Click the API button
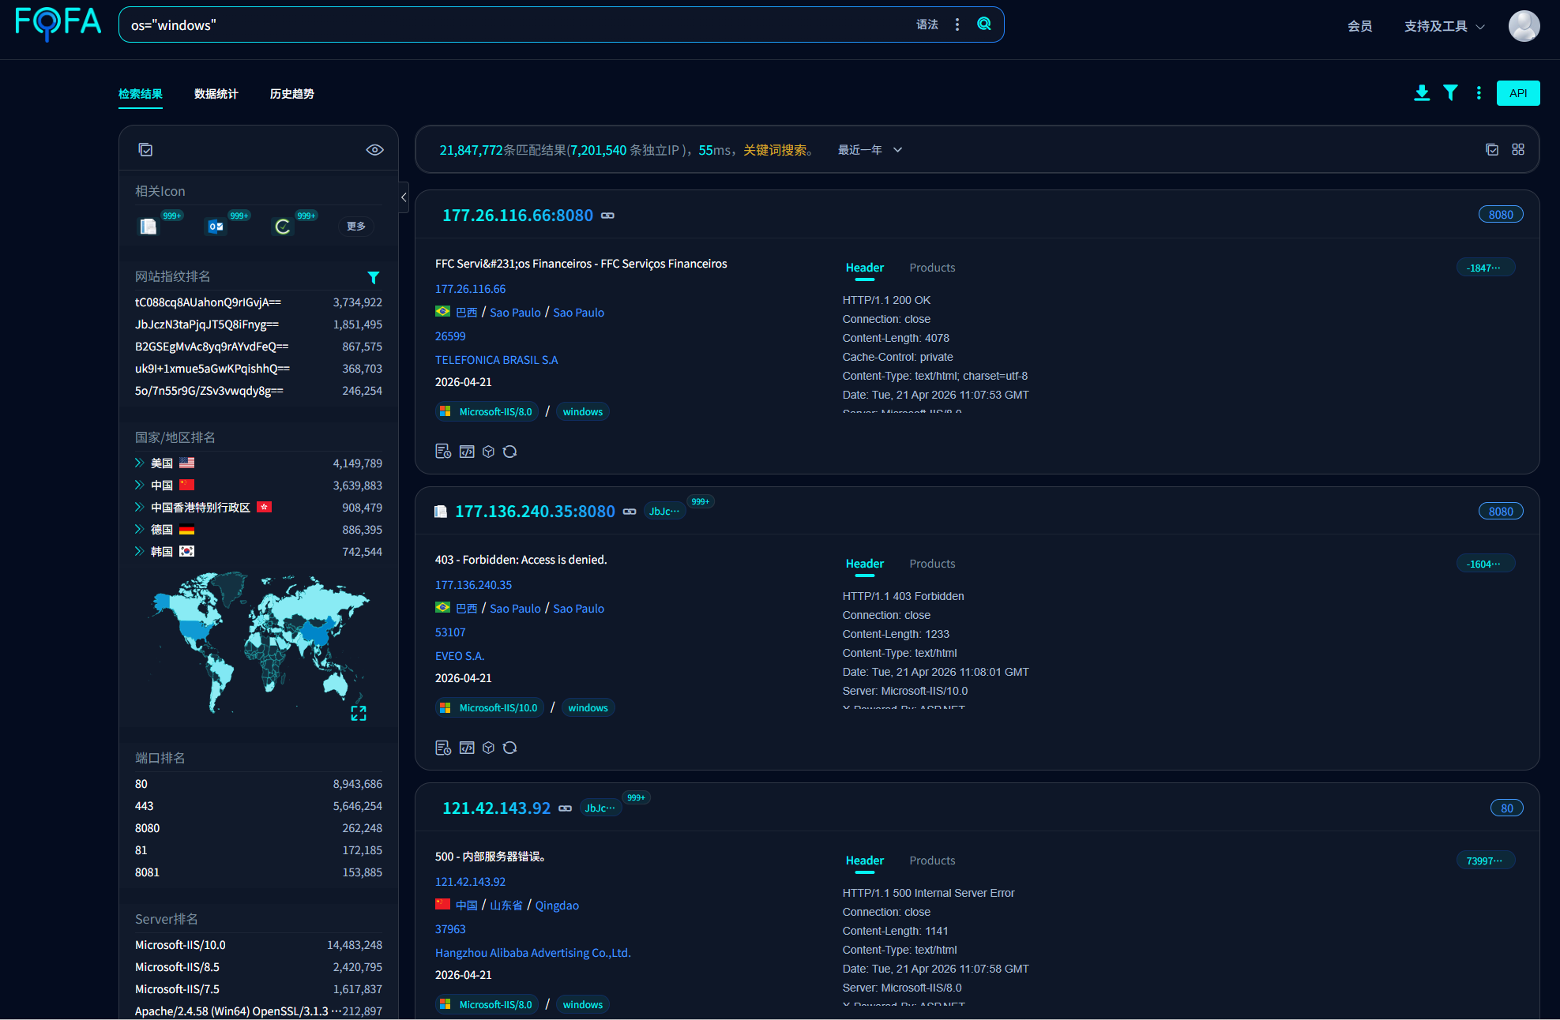The width and height of the screenshot is (1560, 1020). pos(1518,93)
